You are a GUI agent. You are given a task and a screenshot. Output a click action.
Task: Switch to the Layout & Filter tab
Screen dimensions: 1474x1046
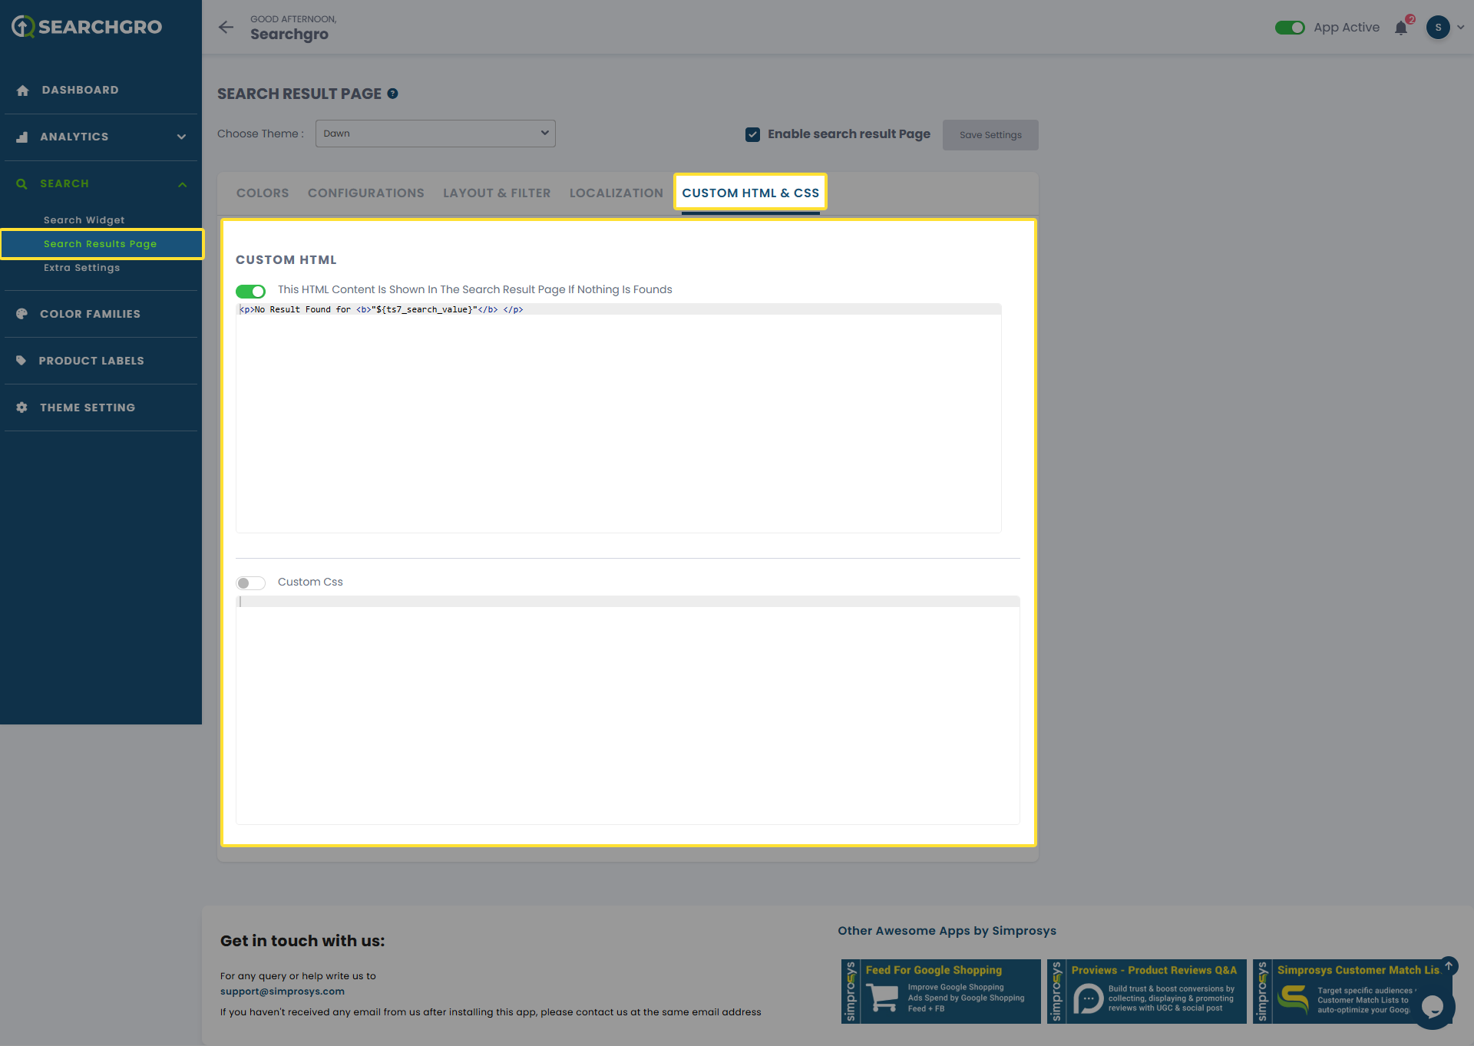click(497, 193)
